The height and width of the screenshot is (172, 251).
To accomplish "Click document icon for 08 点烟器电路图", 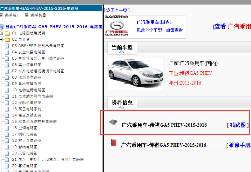I will tap(7, 78).
